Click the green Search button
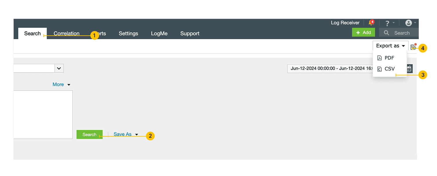The height and width of the screenshot is (176, 437). [89, 135]
